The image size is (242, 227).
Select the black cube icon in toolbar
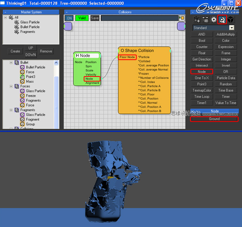point(231,20)
